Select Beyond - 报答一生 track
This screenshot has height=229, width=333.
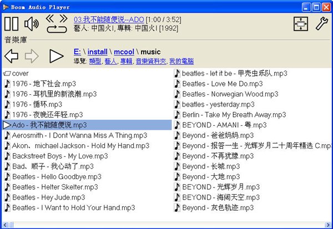click(x=253, y=146)
